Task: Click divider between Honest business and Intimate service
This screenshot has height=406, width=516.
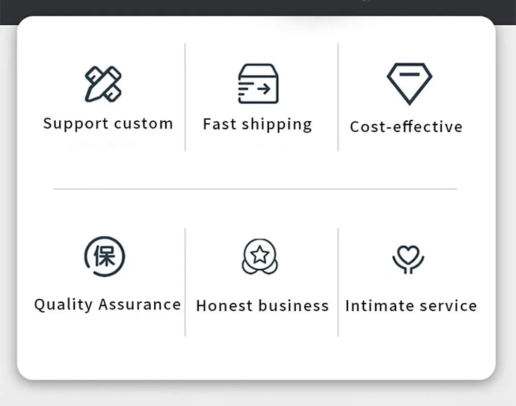Action: (338, 282)
